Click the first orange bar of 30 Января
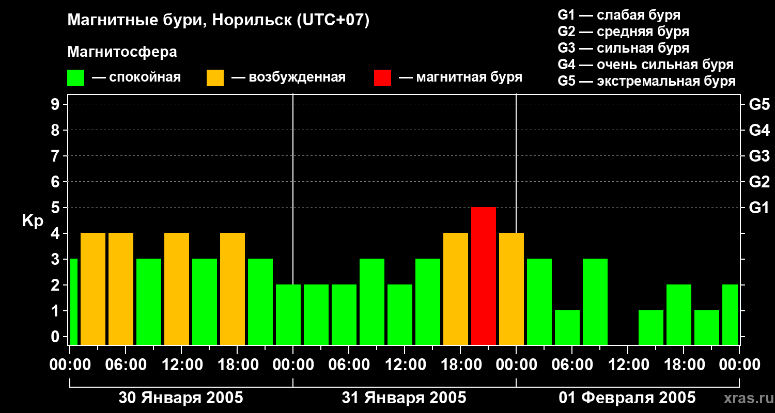Viewport: 775px width, 413px height. coord(93,289)
